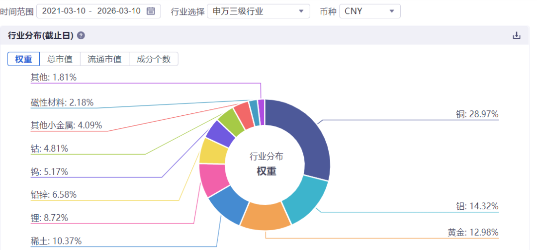537x250 pixels.
Task: Switch to the 流通市值 tab
Action: 104,59
